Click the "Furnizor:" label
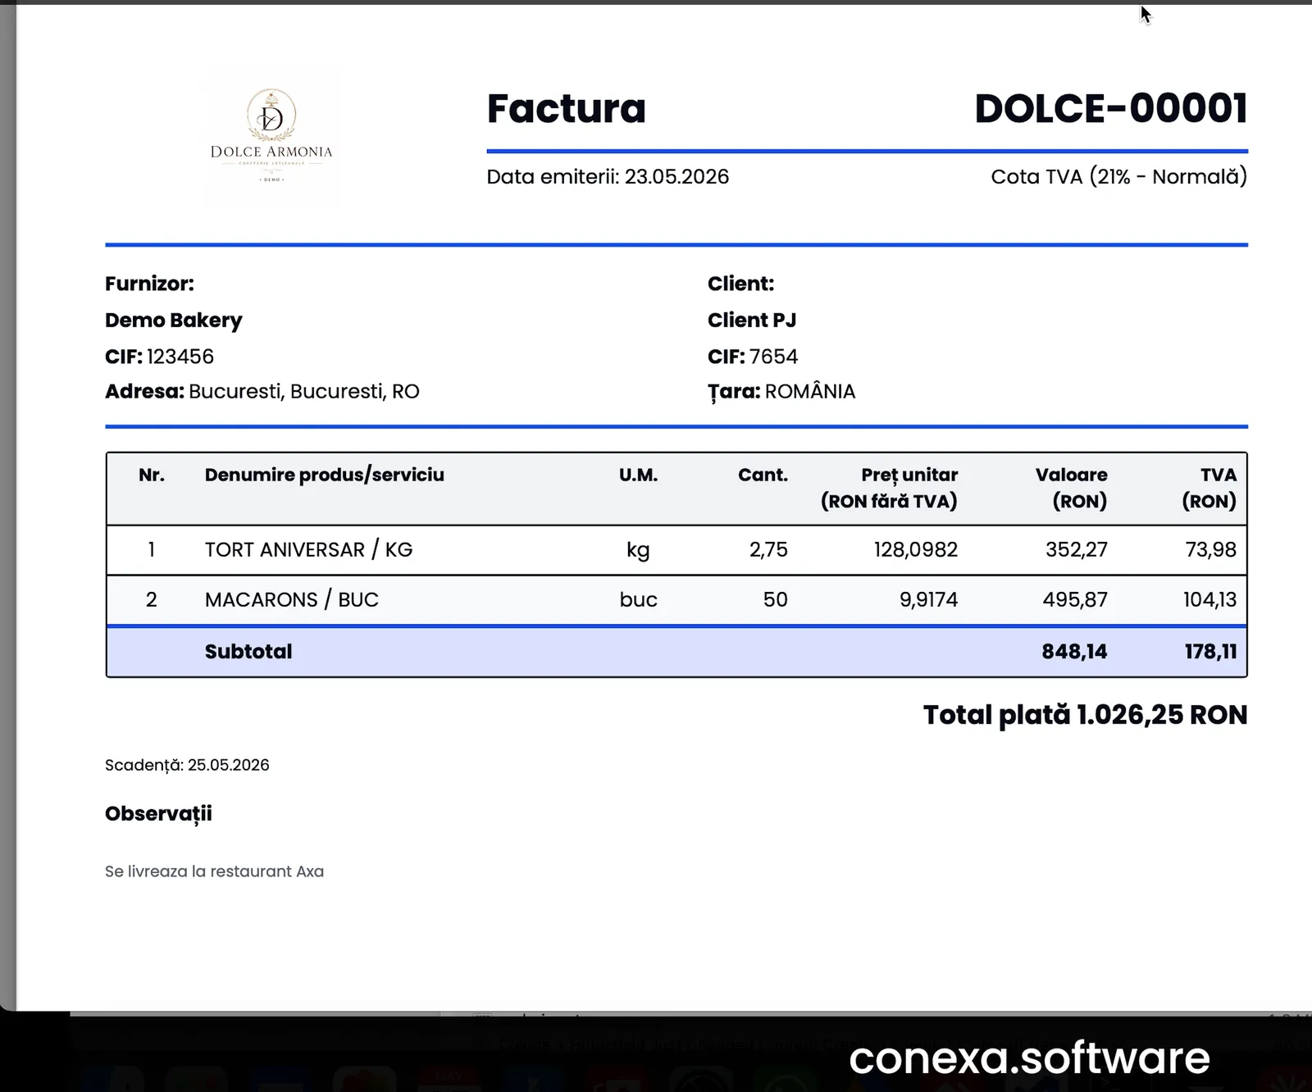The image size is (1312, 1092). [149, 284]
